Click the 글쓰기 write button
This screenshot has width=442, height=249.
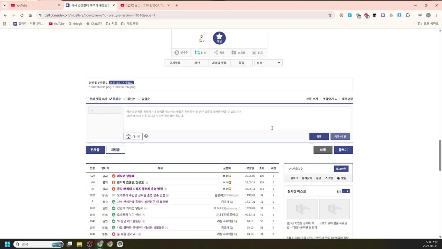click(x=343, y=150)
